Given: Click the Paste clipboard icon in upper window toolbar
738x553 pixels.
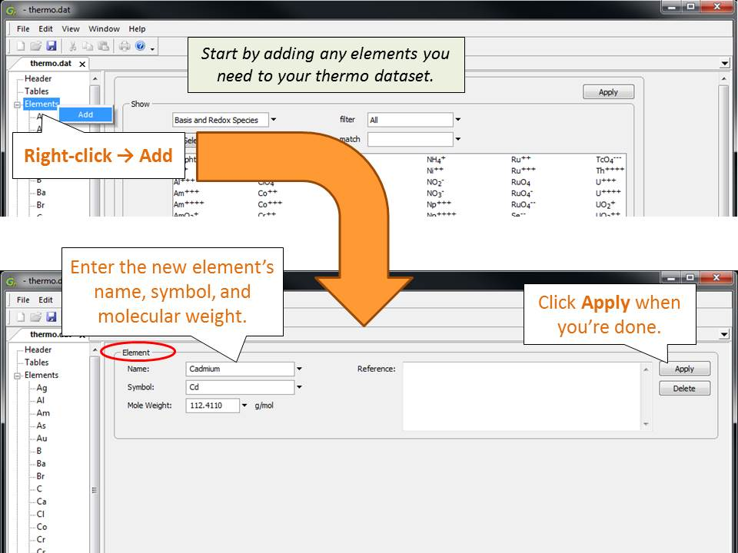Looking at the screenshot, I should point(104,45).
